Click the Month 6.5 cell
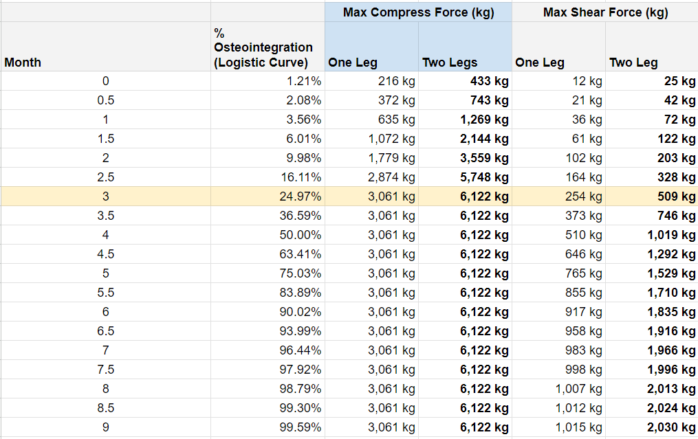 point(105,331)
